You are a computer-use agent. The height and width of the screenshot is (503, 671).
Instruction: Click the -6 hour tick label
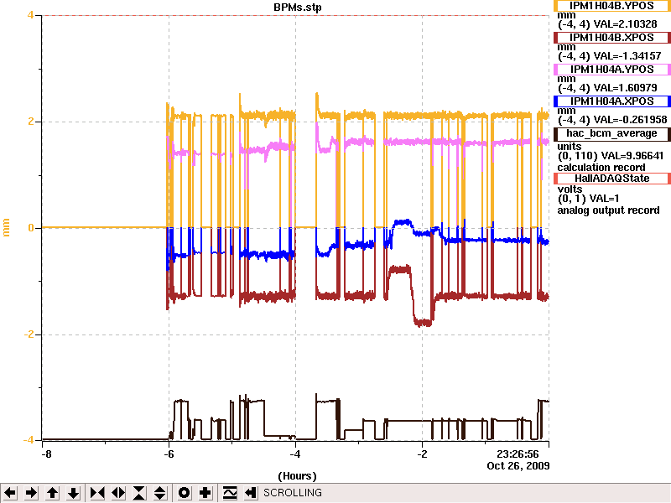pos(169,454)
